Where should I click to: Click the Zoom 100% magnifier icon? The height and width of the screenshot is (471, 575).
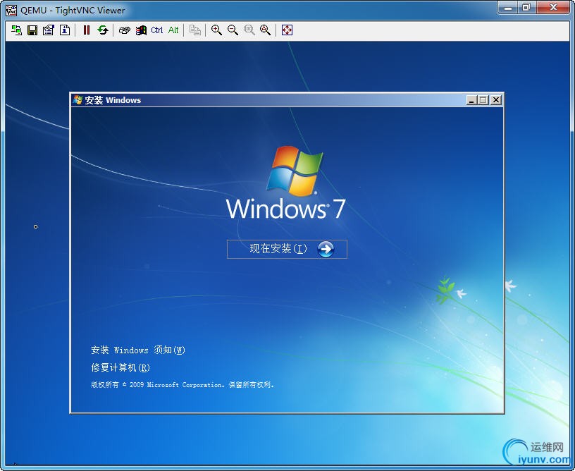click(x=249, y=30)
